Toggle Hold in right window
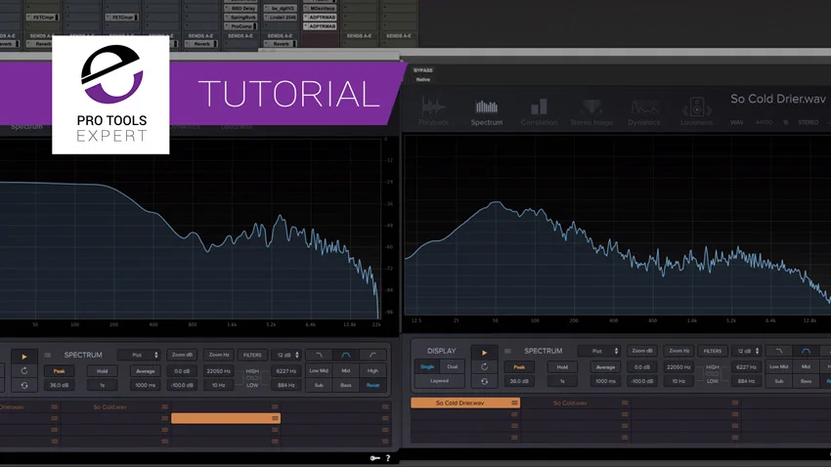This screenshot has height=467, width=831. click(x=562, y=367)
